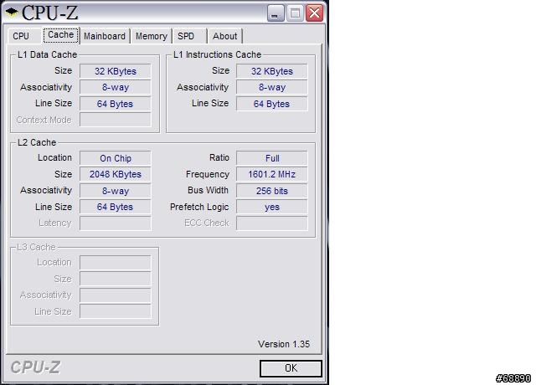This screenshot has height=385, width=536.
Task: Click the disabled maximize button
Action: [x=295, y=13]
